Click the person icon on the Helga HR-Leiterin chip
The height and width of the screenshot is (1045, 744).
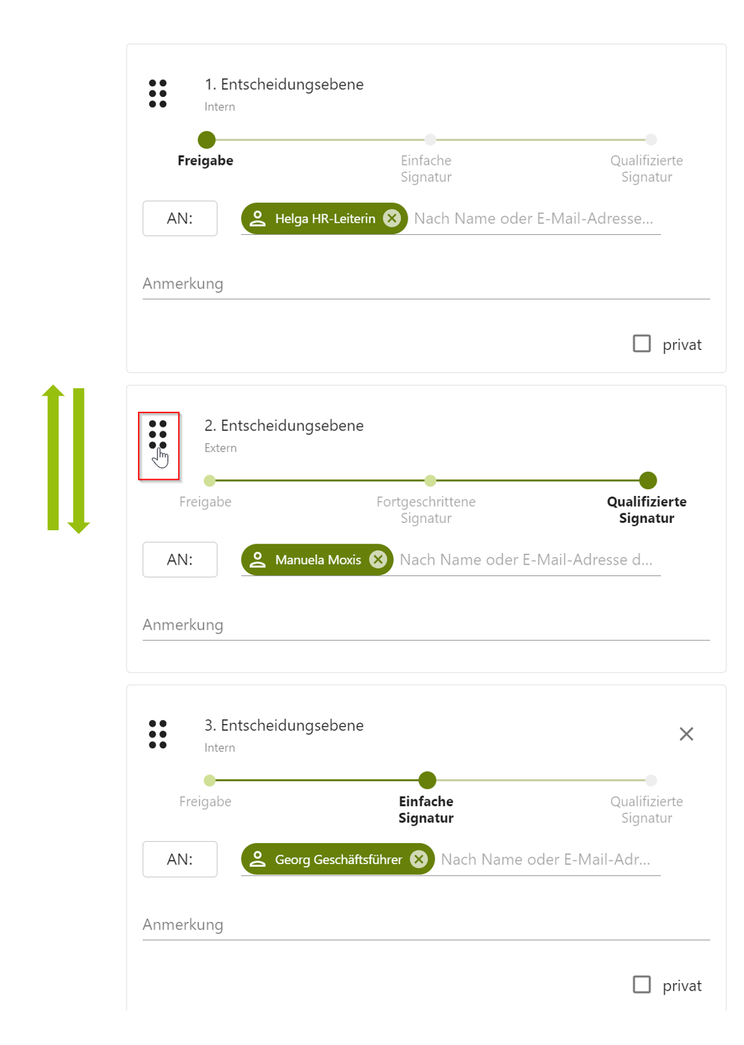coord(258,218)
